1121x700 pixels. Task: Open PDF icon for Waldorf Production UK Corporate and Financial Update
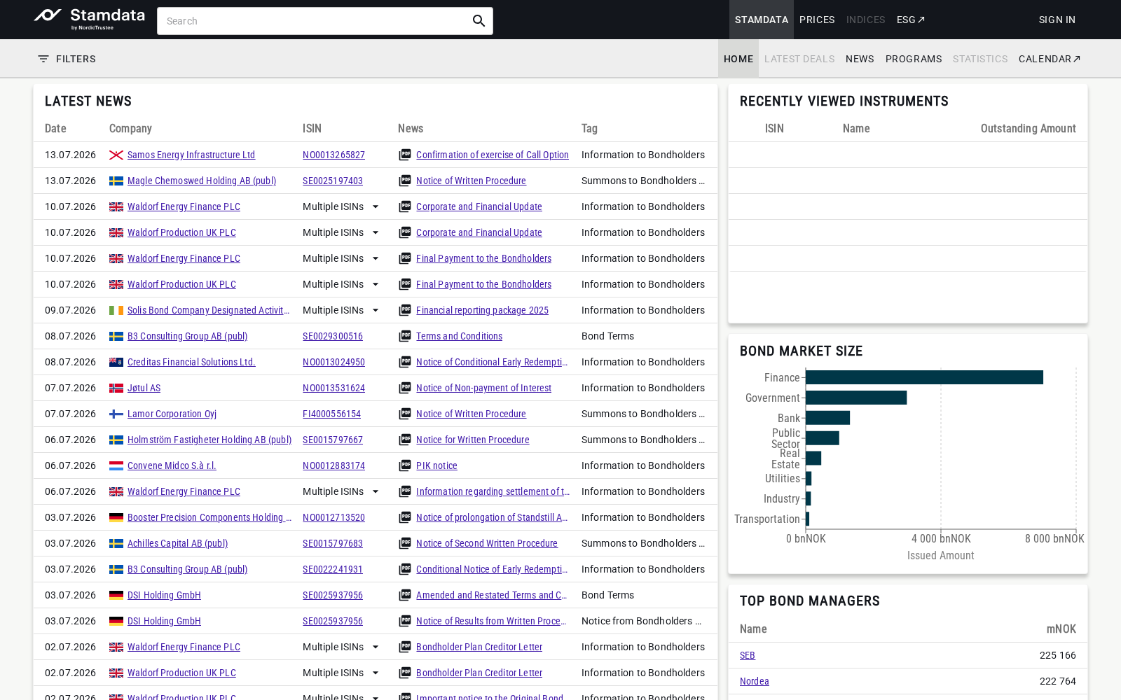(405, 232)
